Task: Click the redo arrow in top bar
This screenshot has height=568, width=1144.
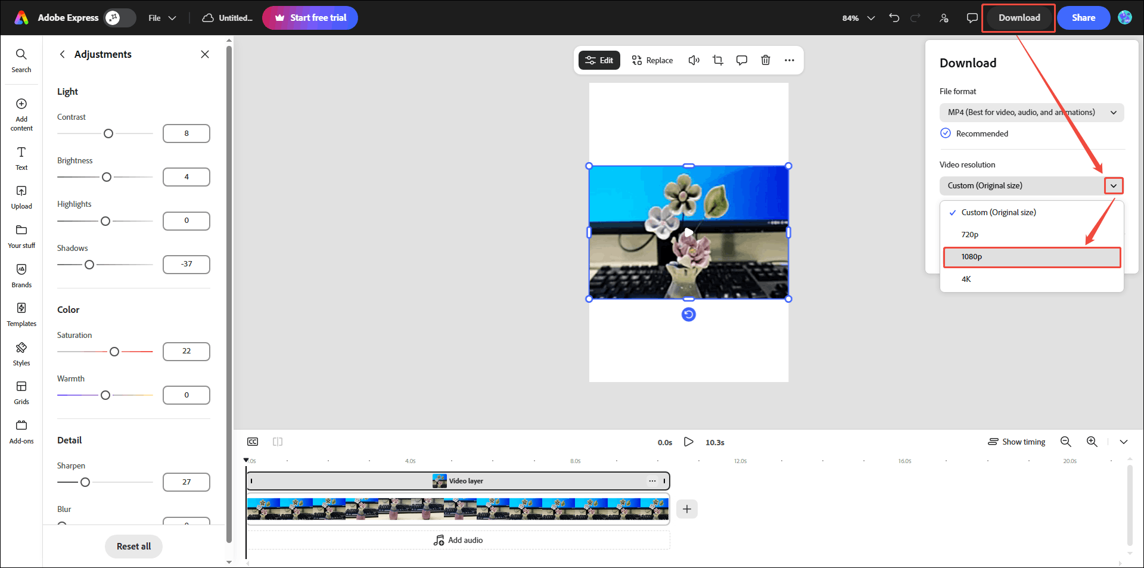Action: coord(916,18)
